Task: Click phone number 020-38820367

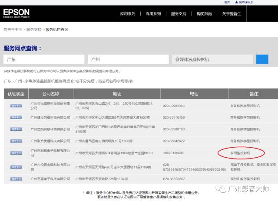Action: (174, 179)
